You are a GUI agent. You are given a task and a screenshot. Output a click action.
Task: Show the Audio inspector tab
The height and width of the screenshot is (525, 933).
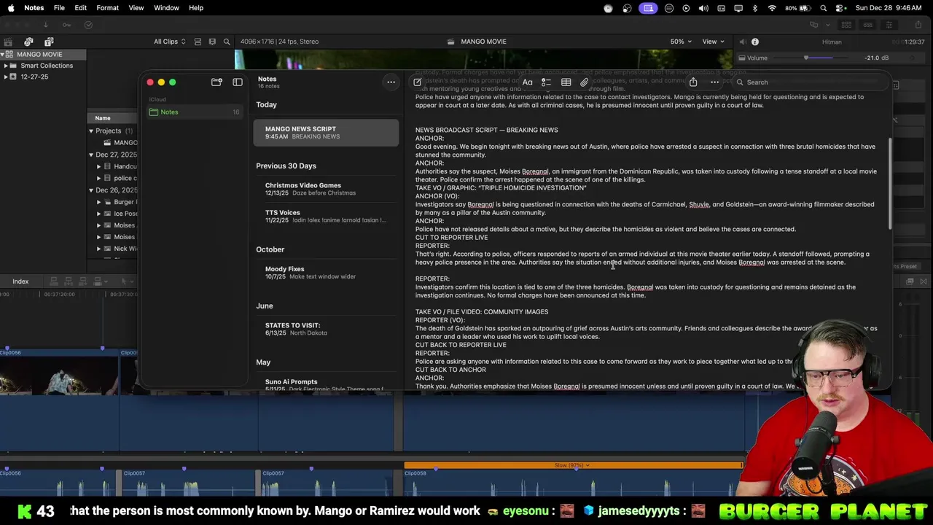742,42
